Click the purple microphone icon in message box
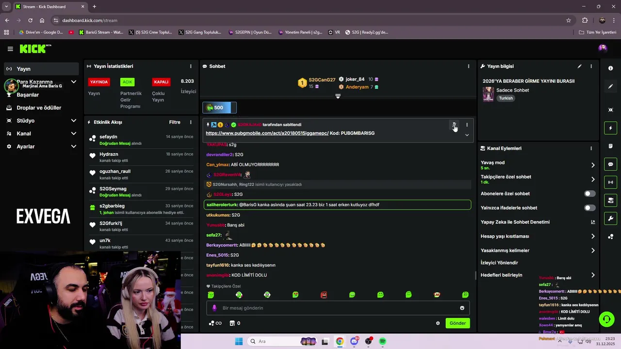621x349 pixels. click(x=214, y=308)
